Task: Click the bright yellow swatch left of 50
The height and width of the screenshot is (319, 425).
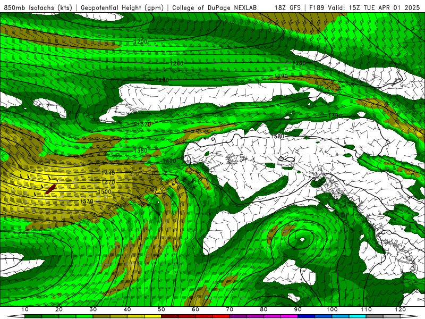Action: 152,316
